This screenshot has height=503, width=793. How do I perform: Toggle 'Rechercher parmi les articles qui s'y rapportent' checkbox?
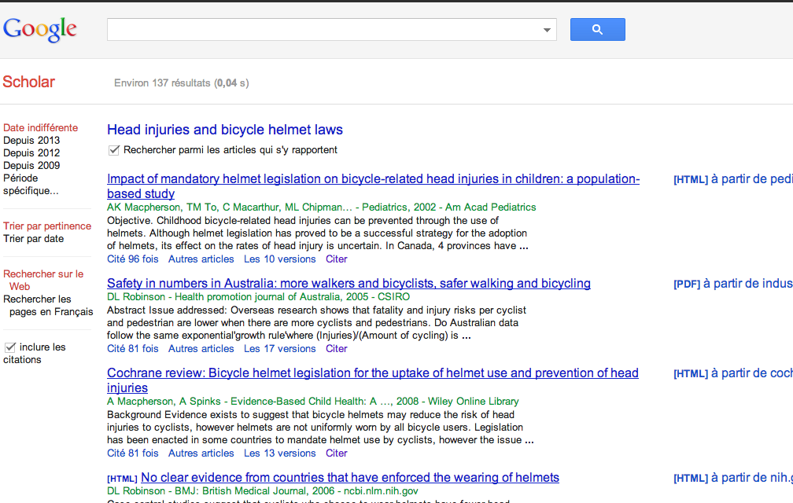pyautogui.click(x=114, y=150)
